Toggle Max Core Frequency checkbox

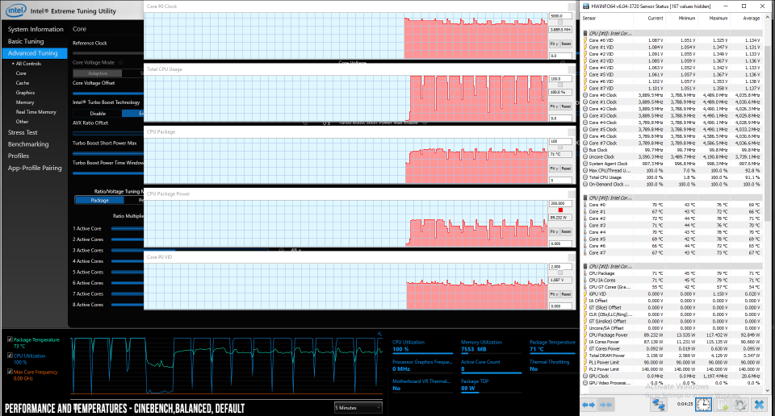pos(9,370)
